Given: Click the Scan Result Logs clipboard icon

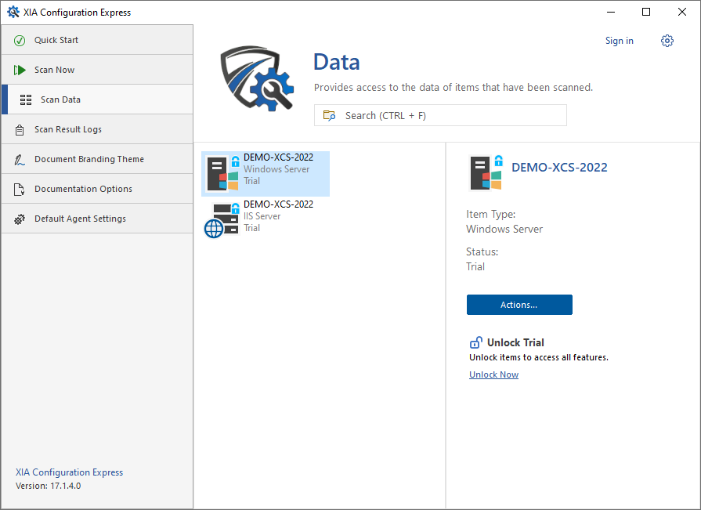Looking at the screenshot, I should (20, 129).
